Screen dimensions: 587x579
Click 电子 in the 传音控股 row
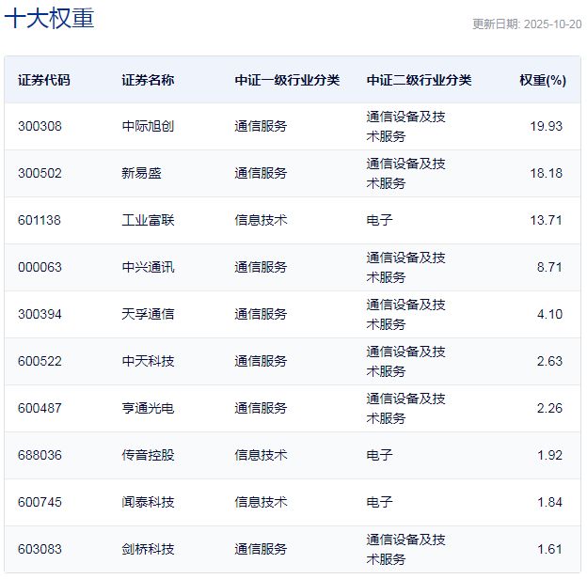point(379,455)
